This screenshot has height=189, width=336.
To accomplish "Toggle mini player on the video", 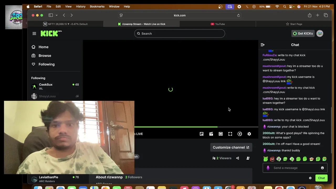I will (202, 134).
